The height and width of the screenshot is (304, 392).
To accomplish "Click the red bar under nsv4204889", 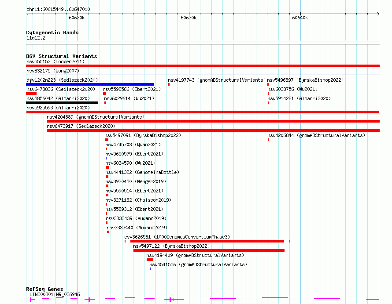I will 213,121.
